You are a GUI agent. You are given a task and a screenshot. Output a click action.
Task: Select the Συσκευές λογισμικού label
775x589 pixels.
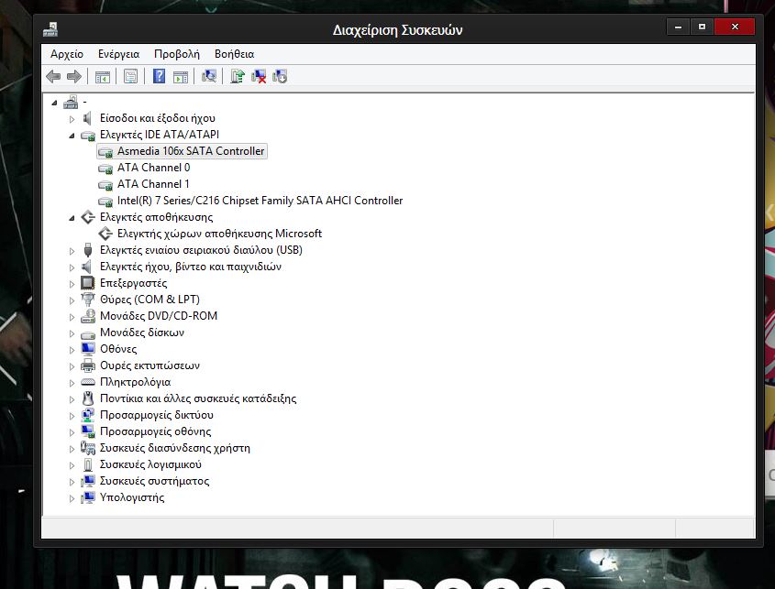pyautogui.click(x=150, y=464)
